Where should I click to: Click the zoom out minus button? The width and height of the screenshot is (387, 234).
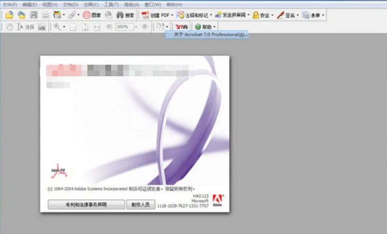click(x=109, y=27)
